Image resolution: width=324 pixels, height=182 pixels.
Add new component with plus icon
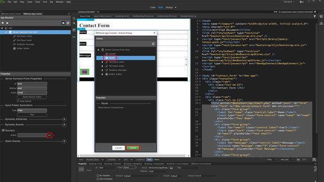tap(3, 23)
